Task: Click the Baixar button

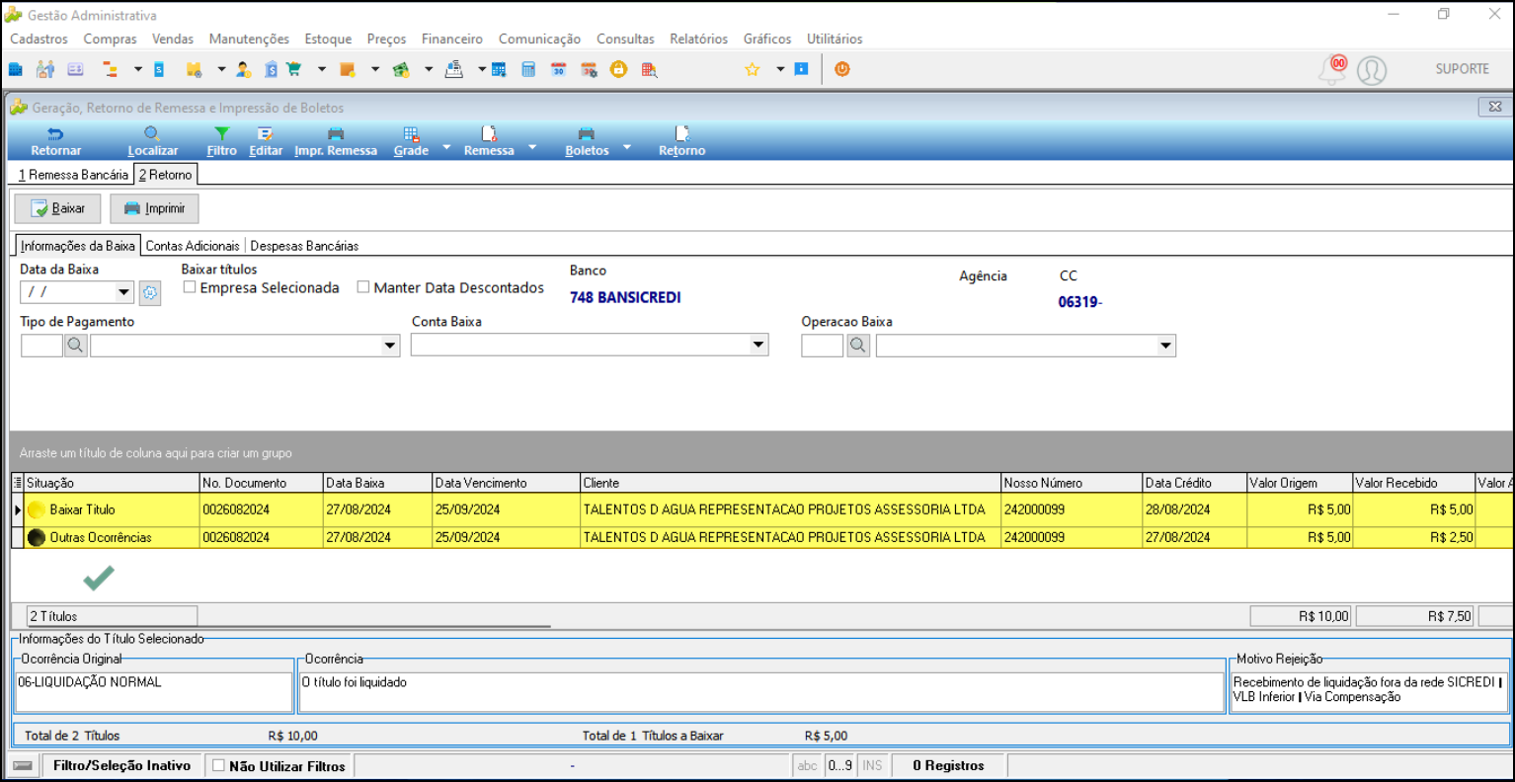Action: click(x=57, y=208)
